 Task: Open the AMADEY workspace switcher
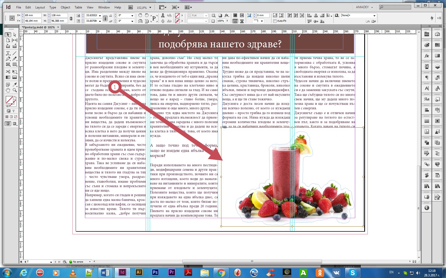pos(364,7)
